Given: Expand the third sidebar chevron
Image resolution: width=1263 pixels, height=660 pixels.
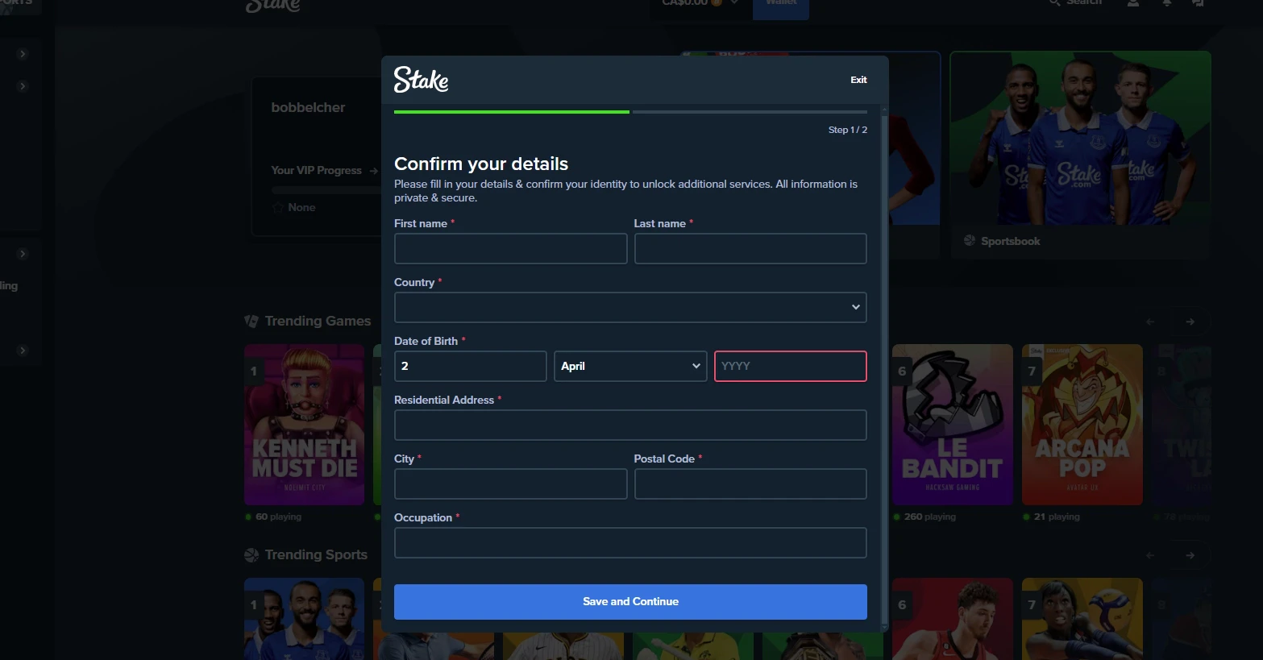Looking at the screenshot, I should click(x=23, y=254).
